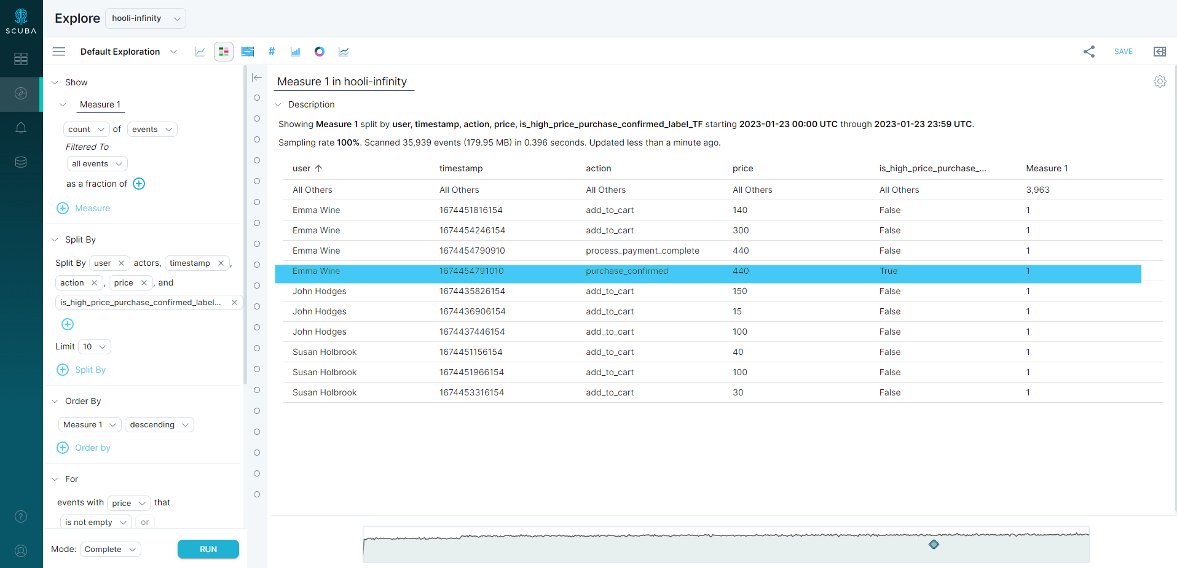This screenshot has height=568, width=1177.
Task: Toggle the hamburger menu beside Default Exploration
Action: (x=59, y=52)
